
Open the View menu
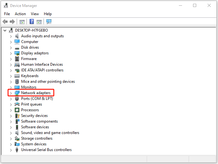[x=35, y=14]
